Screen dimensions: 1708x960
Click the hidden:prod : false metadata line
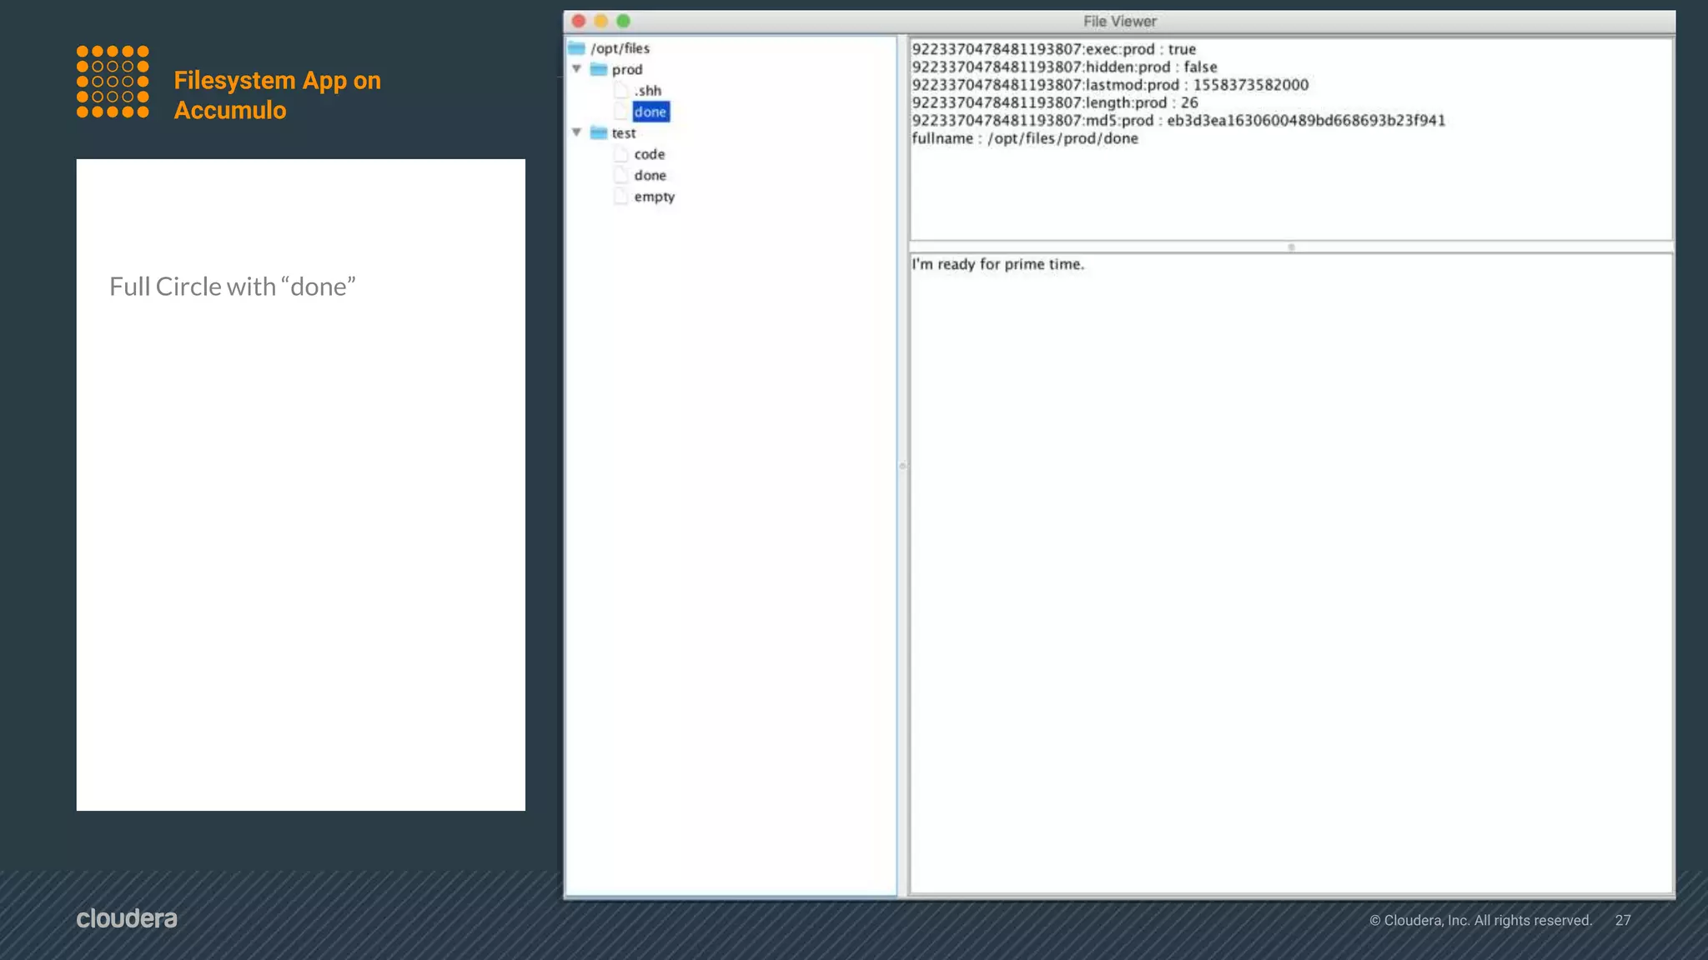(1065, 67)
